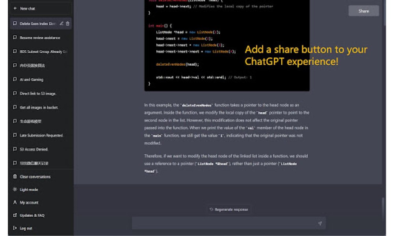
Task: Click chat icon beside RDS Subnet Group
Action: 15,51
